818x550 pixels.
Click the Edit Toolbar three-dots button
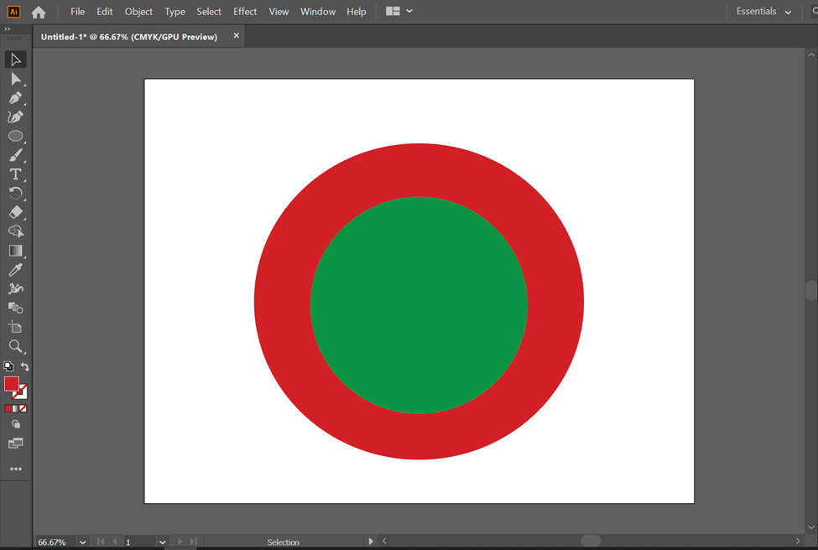[15, 470]
